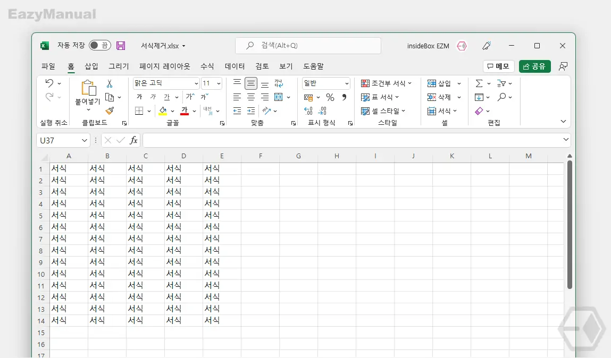611x358 pixels.
Task: Click the Copy icon
Action: [110, 97]
